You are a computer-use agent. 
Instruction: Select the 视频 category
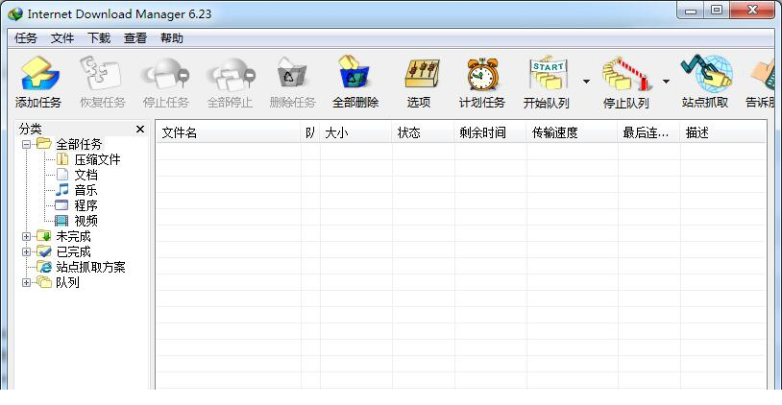[x=86, y=221]
